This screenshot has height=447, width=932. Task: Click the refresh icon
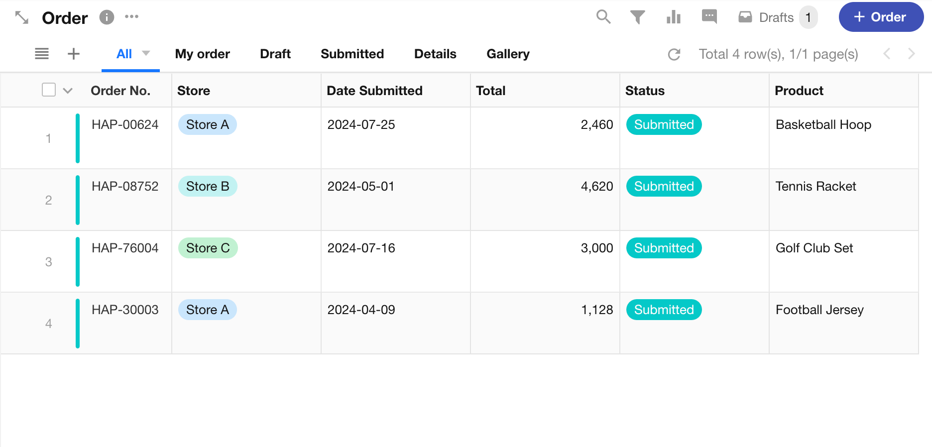pos(674,54)
